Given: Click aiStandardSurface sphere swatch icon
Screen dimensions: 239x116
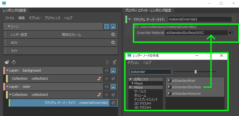Looking at the screenshot, I should (x=169, y=87).
